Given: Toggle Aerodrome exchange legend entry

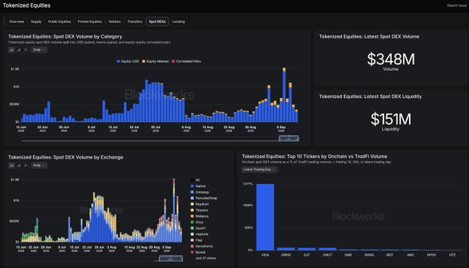Looking at the screenshot, I should pyautogui.click(x=201, y=246).
